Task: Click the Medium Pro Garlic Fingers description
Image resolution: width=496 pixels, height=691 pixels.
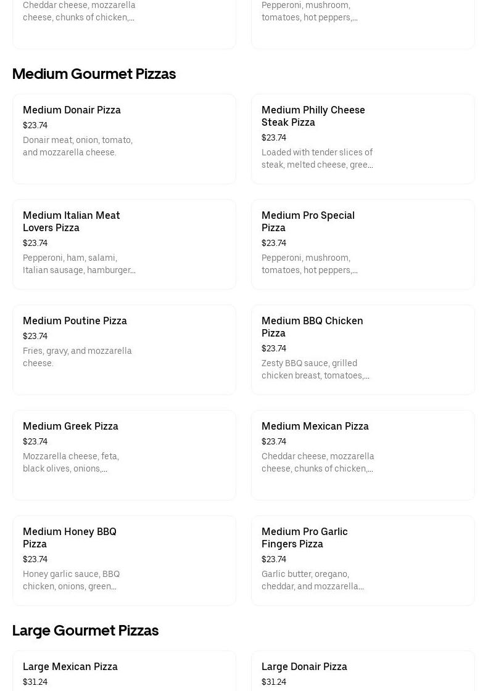Action: [x=312, y=581]
